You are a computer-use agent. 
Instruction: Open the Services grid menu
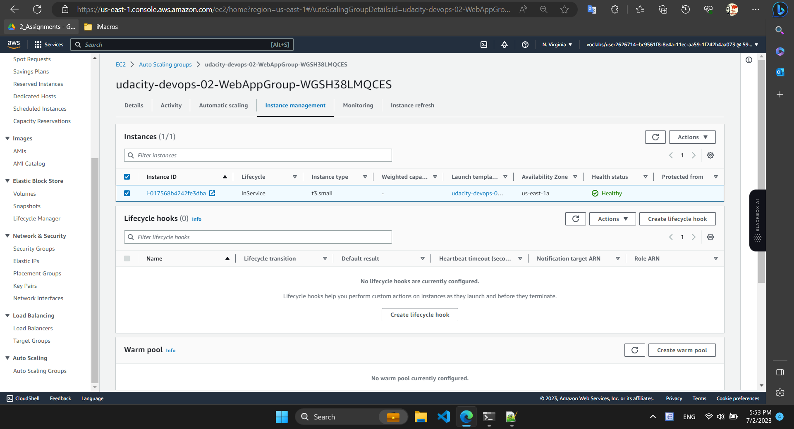click(x=38, y=44)
